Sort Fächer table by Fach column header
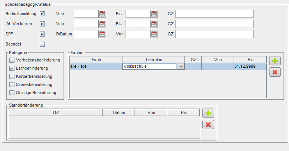 click(x=96, y=60)
